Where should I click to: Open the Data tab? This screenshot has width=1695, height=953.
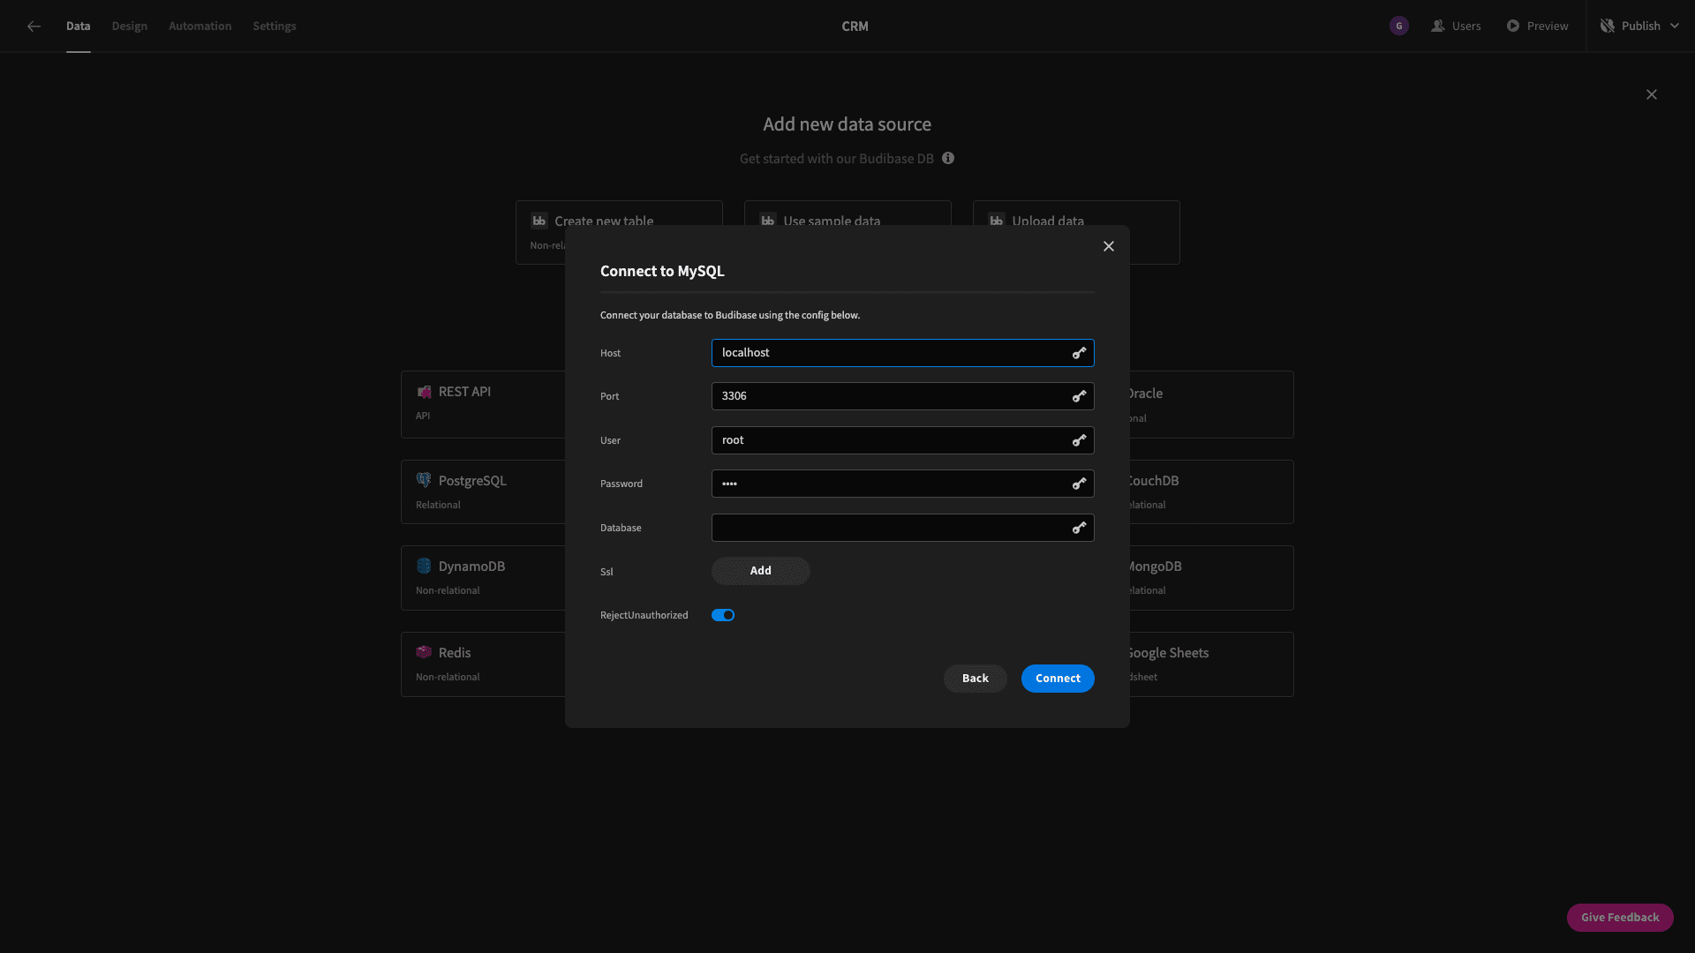click(78, 26)
